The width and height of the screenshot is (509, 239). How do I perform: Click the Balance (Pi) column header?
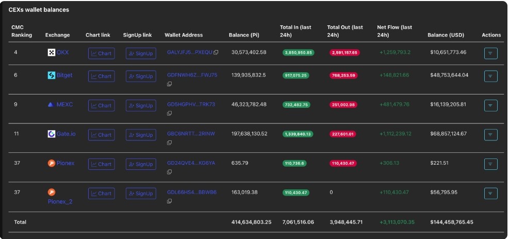click(244, 35)
